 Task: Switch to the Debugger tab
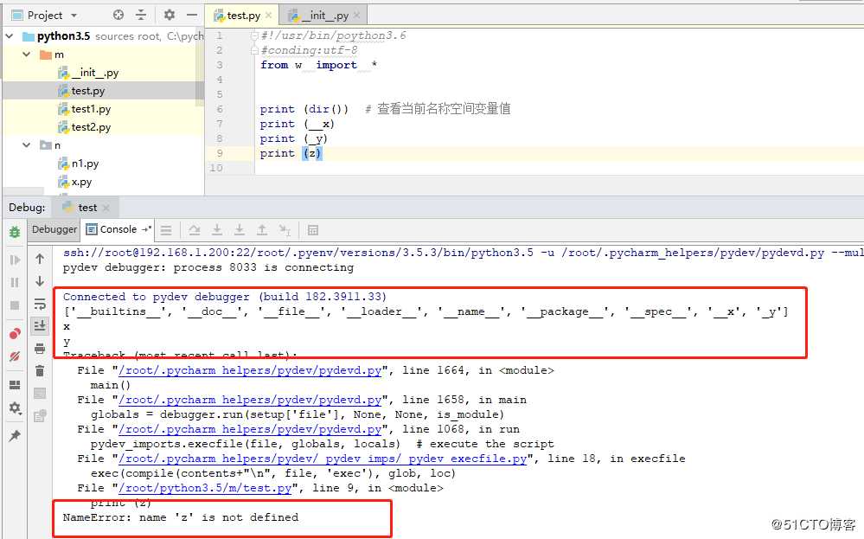pyautogui.click(x=54, y=229)
